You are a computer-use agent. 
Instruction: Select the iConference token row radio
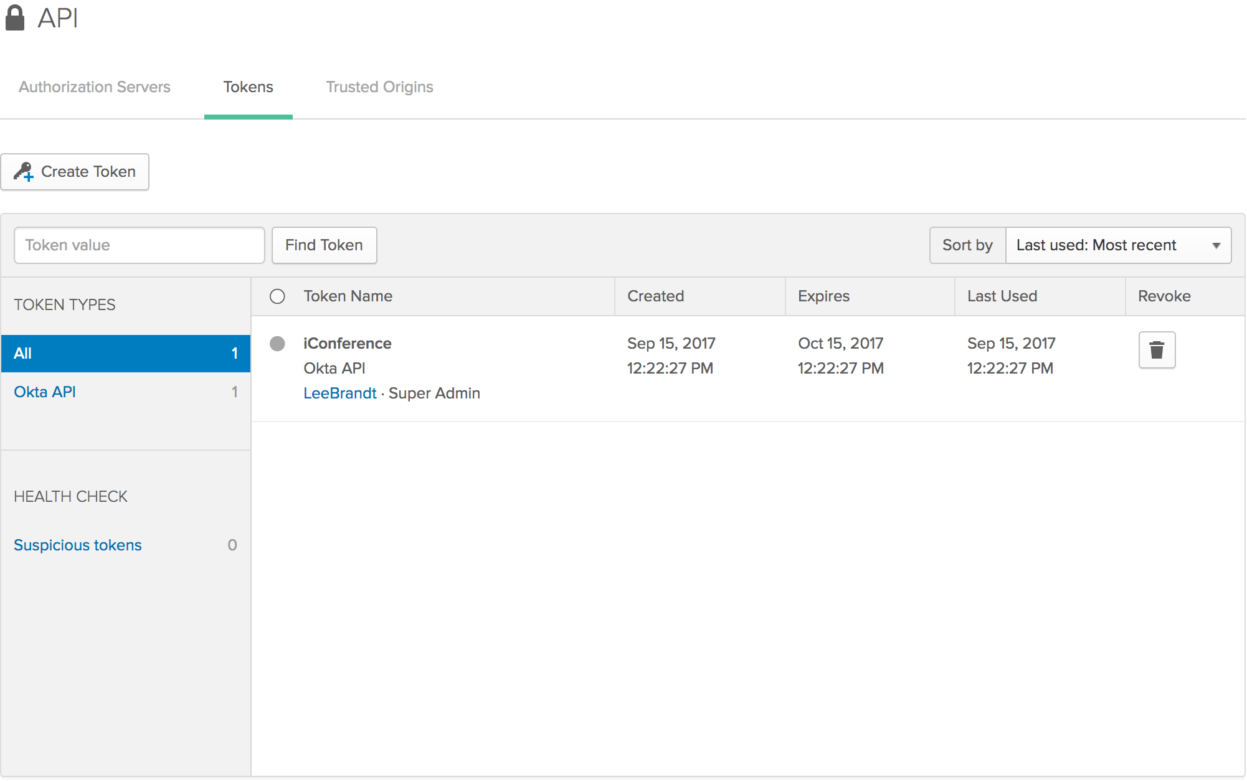277,344
